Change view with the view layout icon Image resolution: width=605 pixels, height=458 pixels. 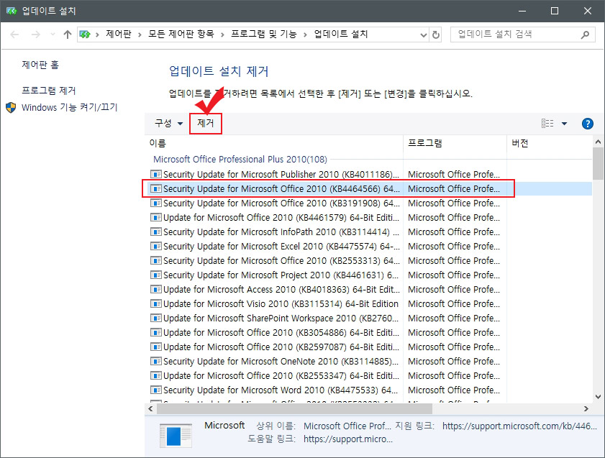click(547, 124)
